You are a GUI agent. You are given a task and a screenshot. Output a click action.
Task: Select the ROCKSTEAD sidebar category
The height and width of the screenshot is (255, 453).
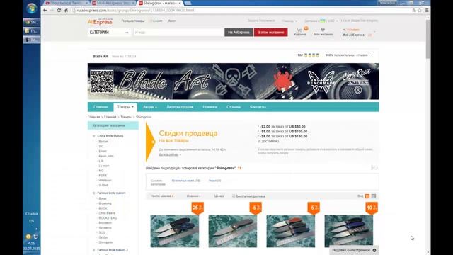coord(108,218)
